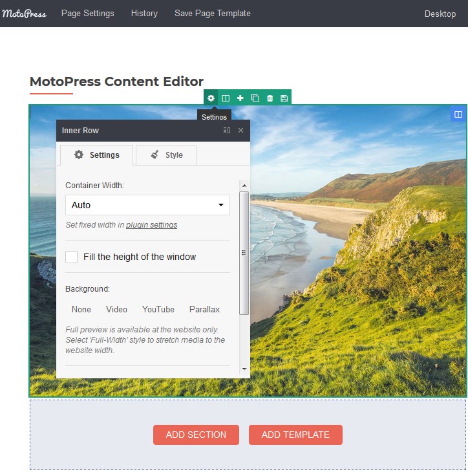The height and width of the screenshot is (474, 468).
Task: Save the row with floppy disk icon
Action: [x=284, y=98]
